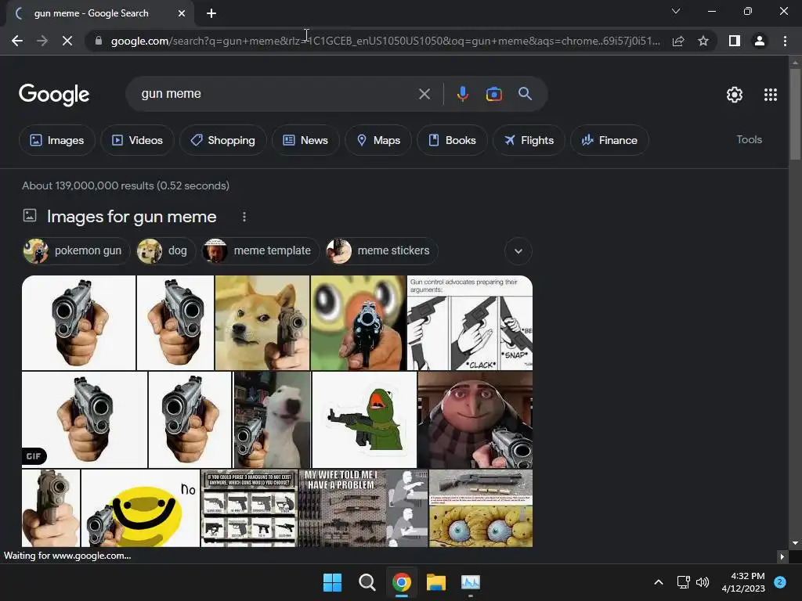This screenshot has height=601, width=802.
Task: Open the clock and calendar flyout
Action: [743, 582]
